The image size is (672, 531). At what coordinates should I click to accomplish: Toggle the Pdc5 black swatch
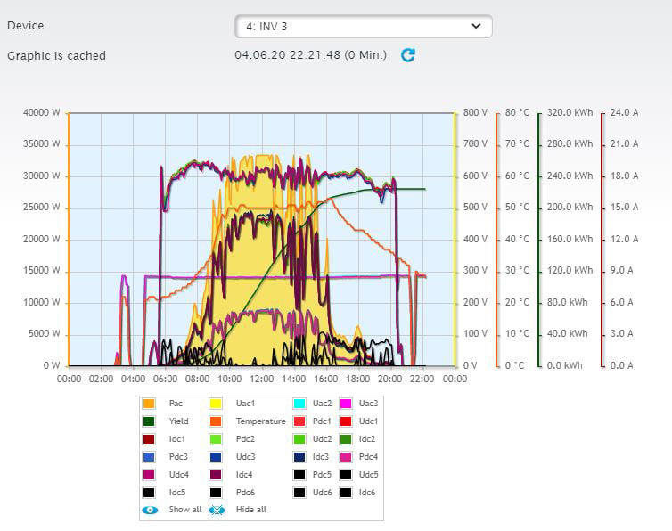(299, 475)
